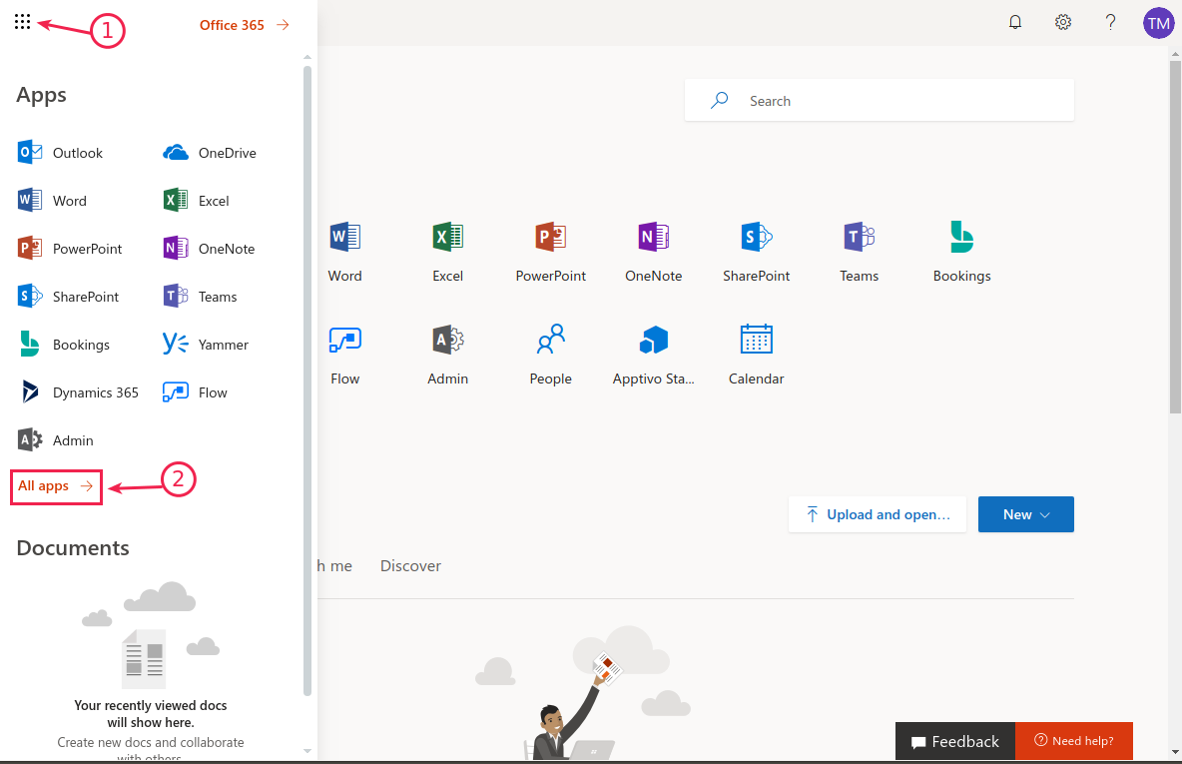Launch Teams from the main app grid
Viewport: 1182px width, 764px height.
pyautogui.click(x=859, y=252)
